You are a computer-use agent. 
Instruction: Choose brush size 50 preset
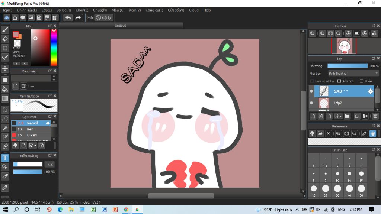point(361,191)
